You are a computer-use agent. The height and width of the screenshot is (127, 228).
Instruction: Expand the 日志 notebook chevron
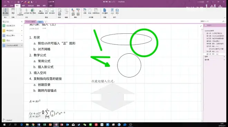[x=22, y=40]
